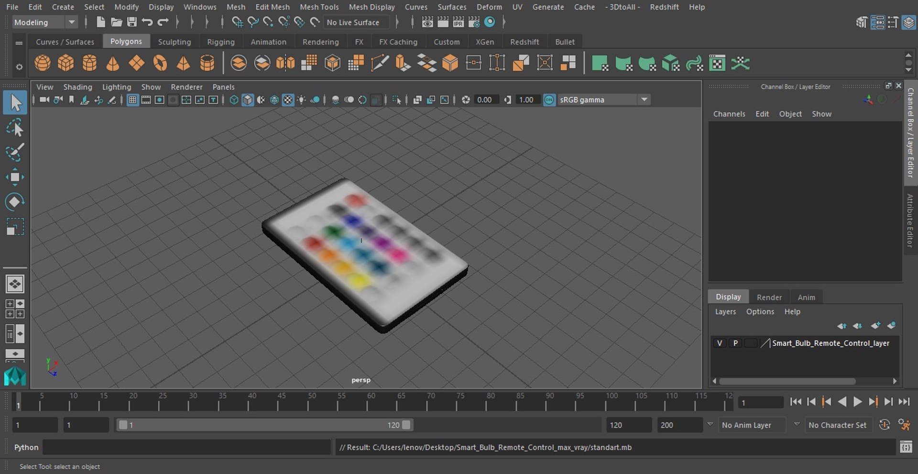Open the Script Editor icon
The height and width of the screenshot is (474, 918).
click(x=906, y=447)
